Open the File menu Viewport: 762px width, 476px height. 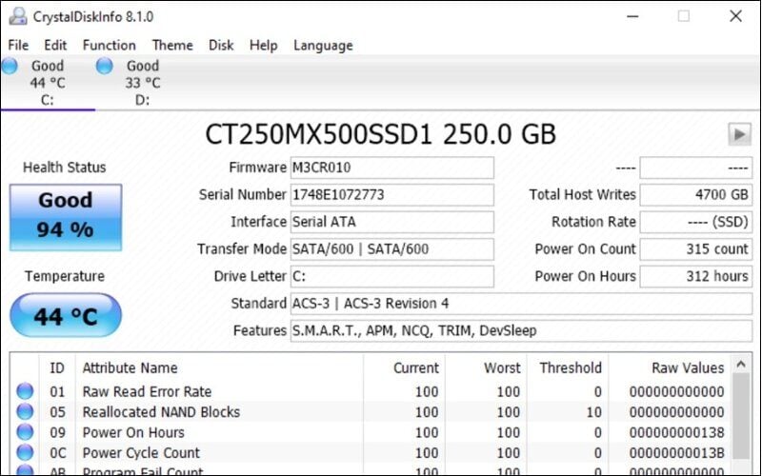tap(18, 45)
